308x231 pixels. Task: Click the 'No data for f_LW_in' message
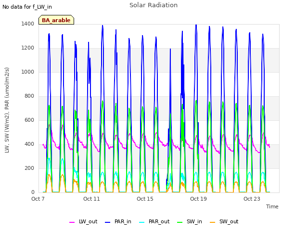(x=27, y=7)
